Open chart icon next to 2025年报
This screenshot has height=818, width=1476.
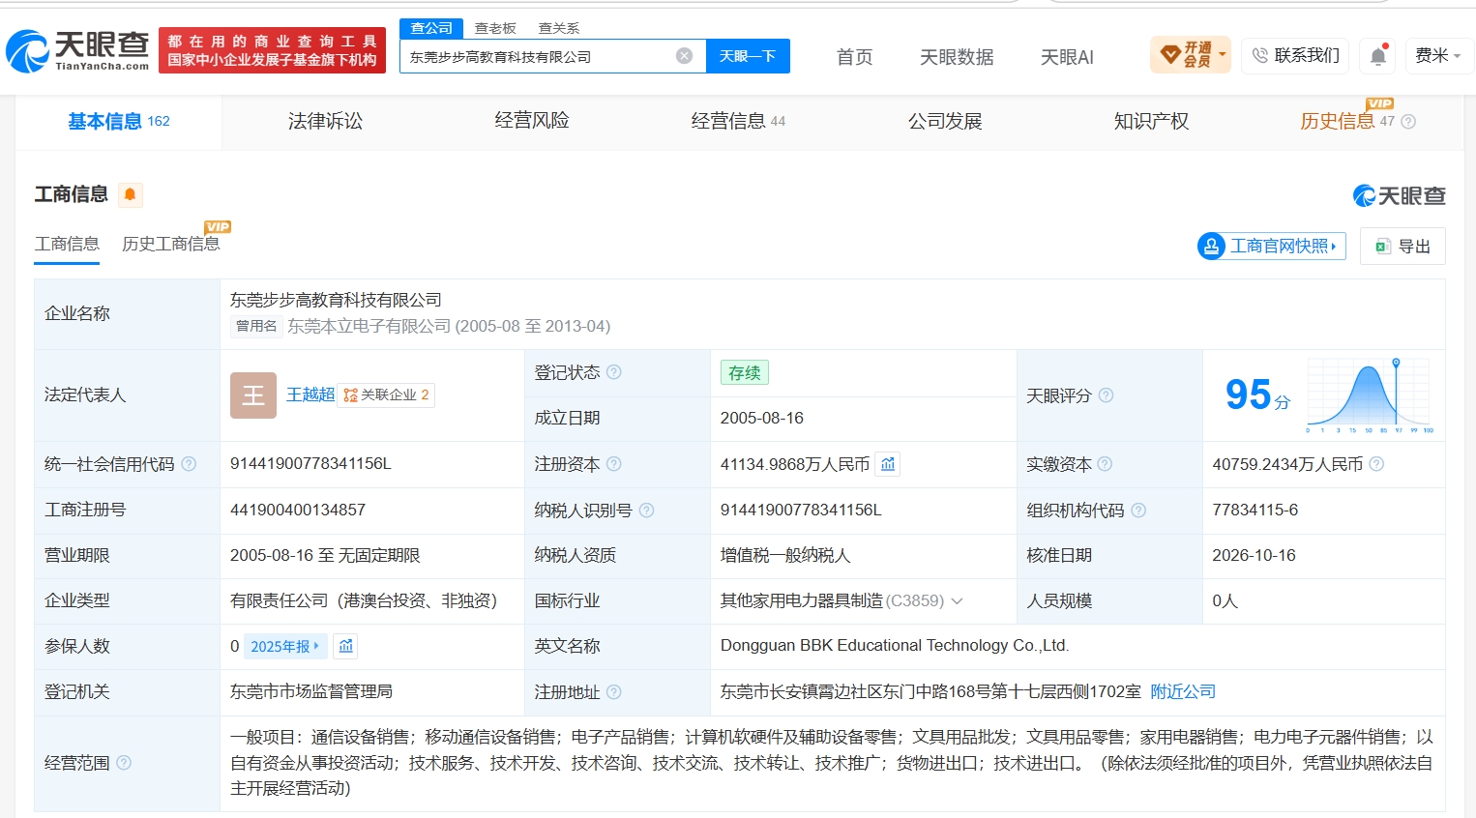346,646
